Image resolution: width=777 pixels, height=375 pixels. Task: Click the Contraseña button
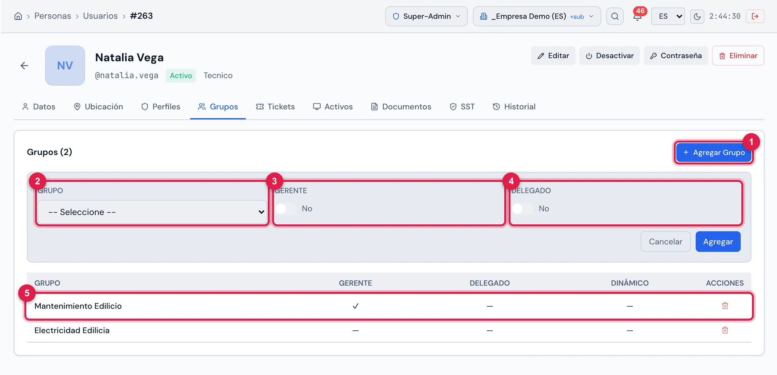click(676, 56)
